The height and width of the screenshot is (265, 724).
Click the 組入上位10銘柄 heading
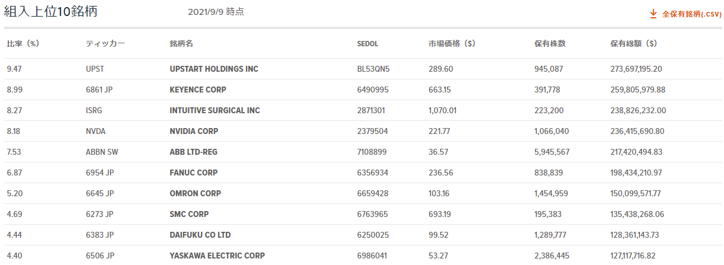point(51,12)
